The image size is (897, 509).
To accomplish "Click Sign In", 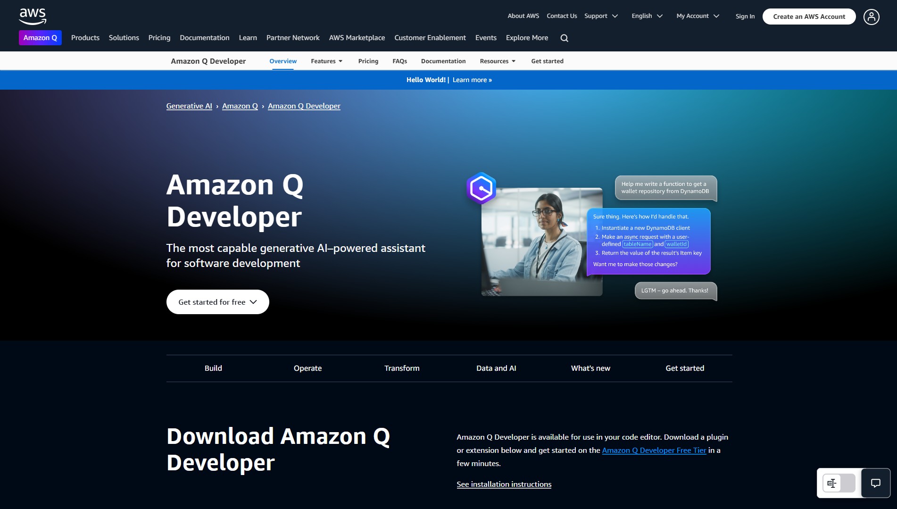I will tap(745, 17).
